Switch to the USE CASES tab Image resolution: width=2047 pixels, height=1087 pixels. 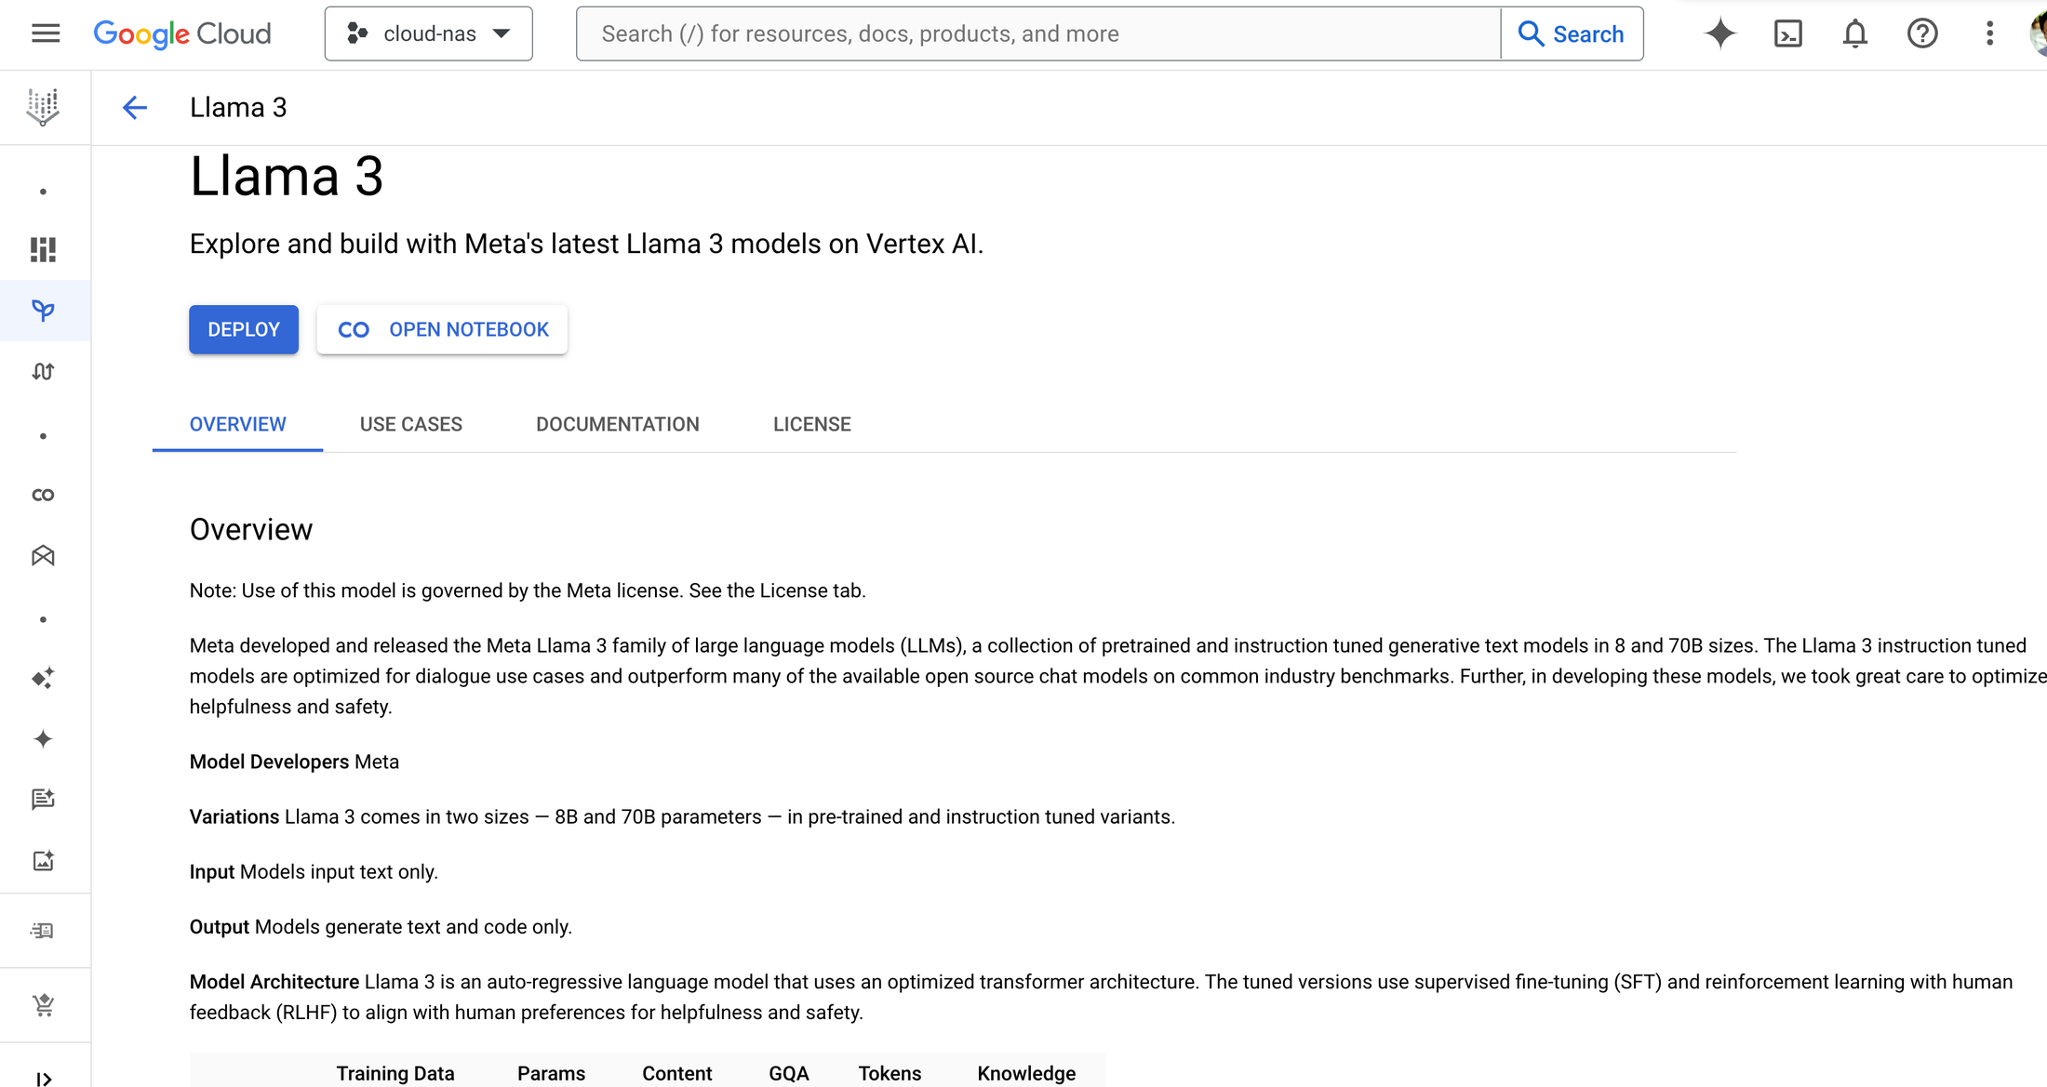[x=410, y=424]
